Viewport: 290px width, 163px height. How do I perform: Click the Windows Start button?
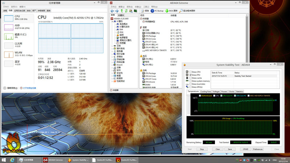(x=4, y=160)
